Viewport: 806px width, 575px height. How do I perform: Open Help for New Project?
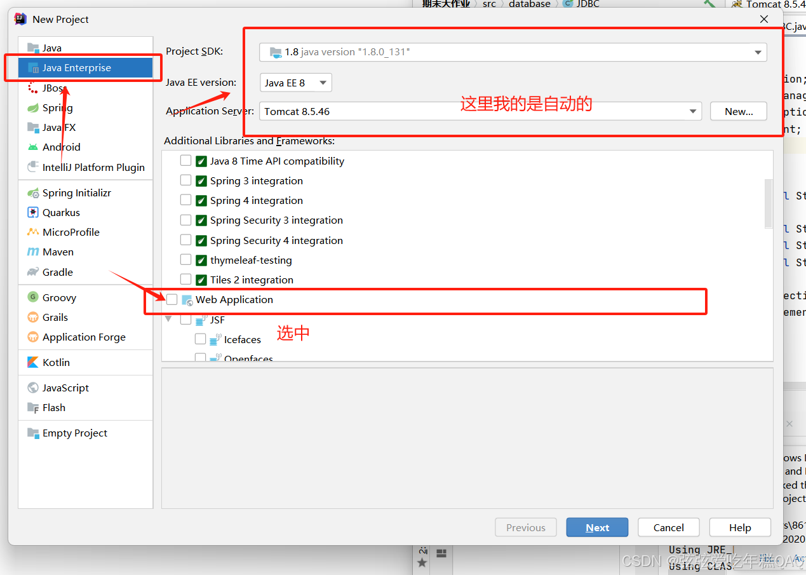pyautogui.click(x=740, y=527)
